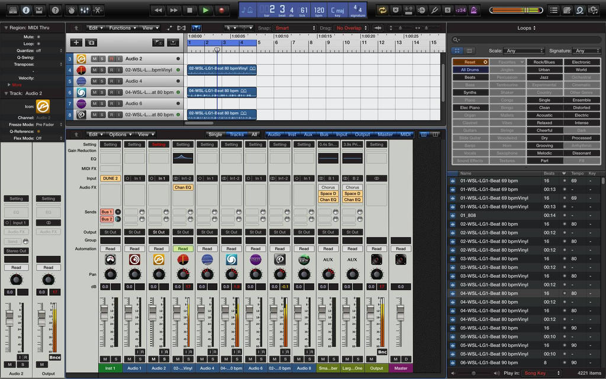
Task: Open tracks area Edit menu
Action: tap(95, 28)
